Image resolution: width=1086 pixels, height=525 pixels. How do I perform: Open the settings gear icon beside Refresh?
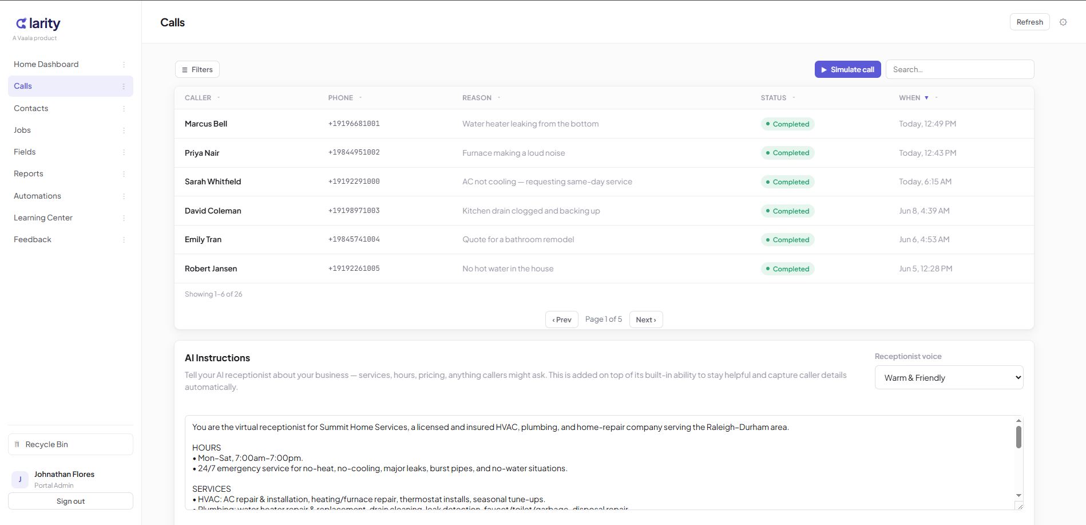click(x=1063, y=22)
